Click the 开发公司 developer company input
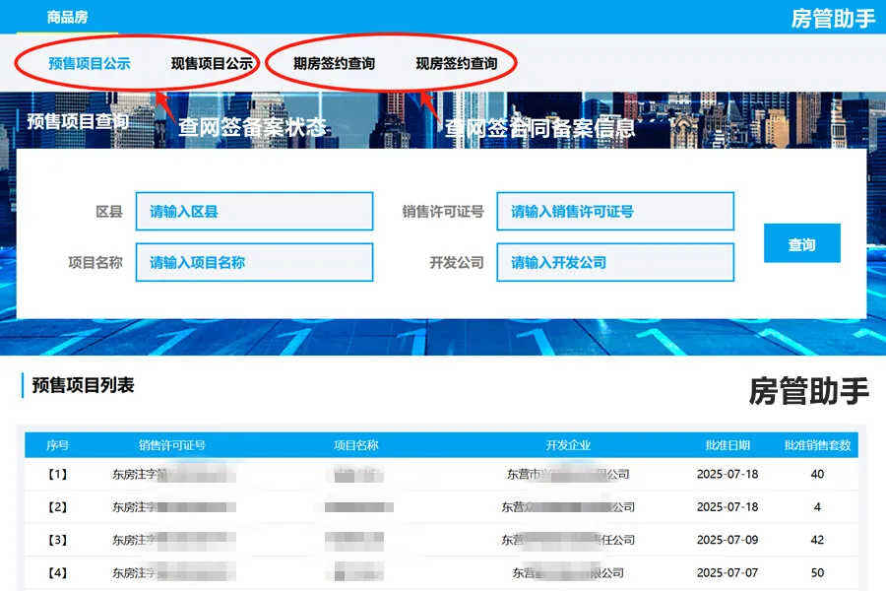This screenshot has width=886, height=591. tap(614, 262)
